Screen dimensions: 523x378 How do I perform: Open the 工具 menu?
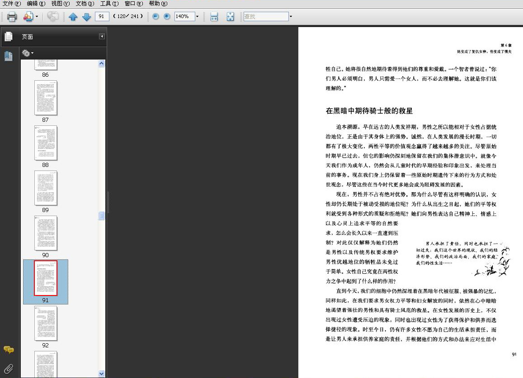[109, 3]
